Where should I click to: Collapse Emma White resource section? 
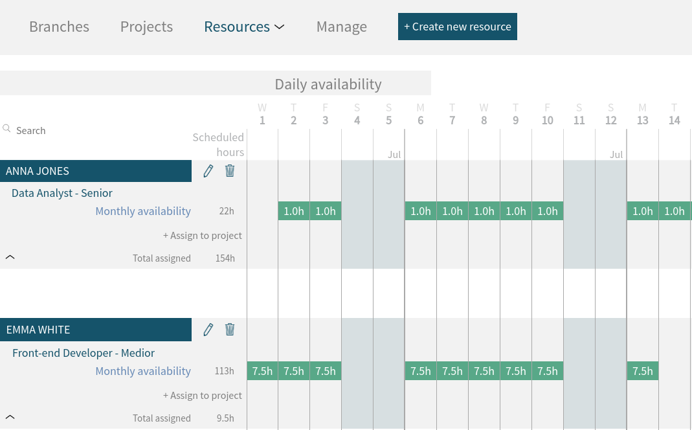point(10,417)
